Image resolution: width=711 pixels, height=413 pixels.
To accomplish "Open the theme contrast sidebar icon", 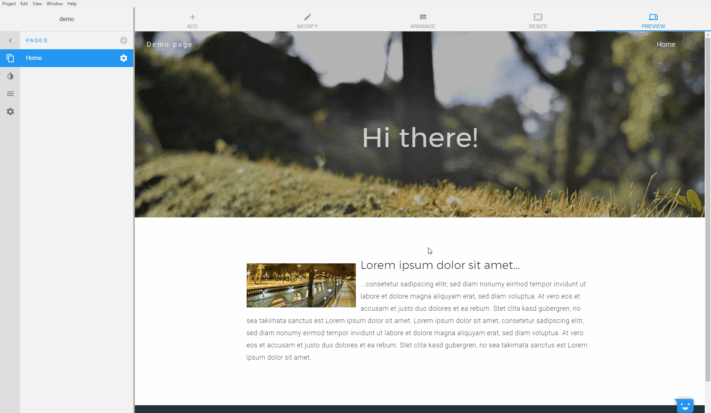I will (x=10, y=76).
